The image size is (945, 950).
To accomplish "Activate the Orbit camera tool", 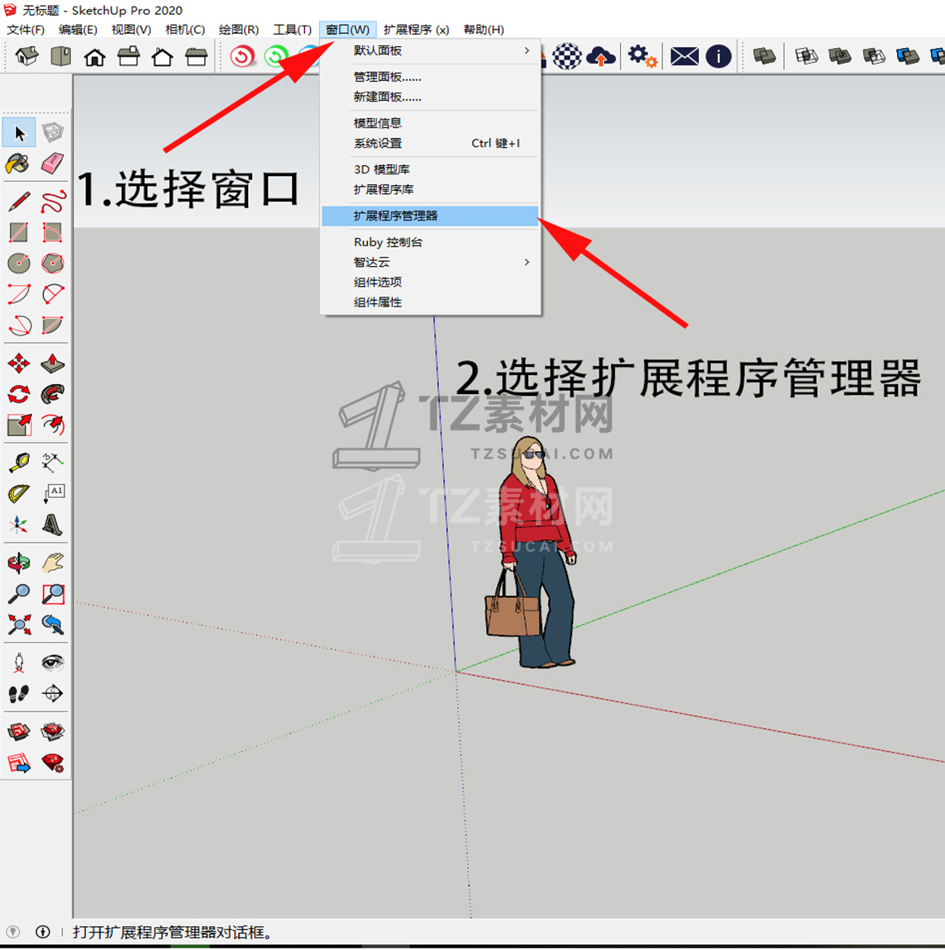I will [19, 563].
